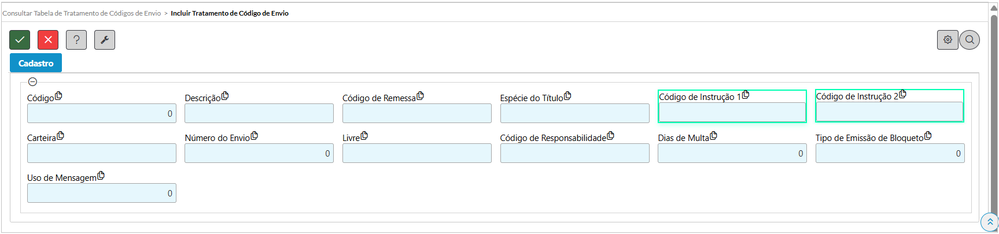Click the magnifier search icon

tap(969, 40)
